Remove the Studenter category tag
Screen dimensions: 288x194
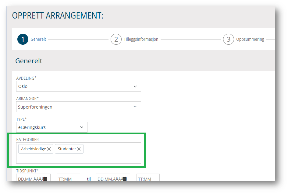[x=79, y=149]
